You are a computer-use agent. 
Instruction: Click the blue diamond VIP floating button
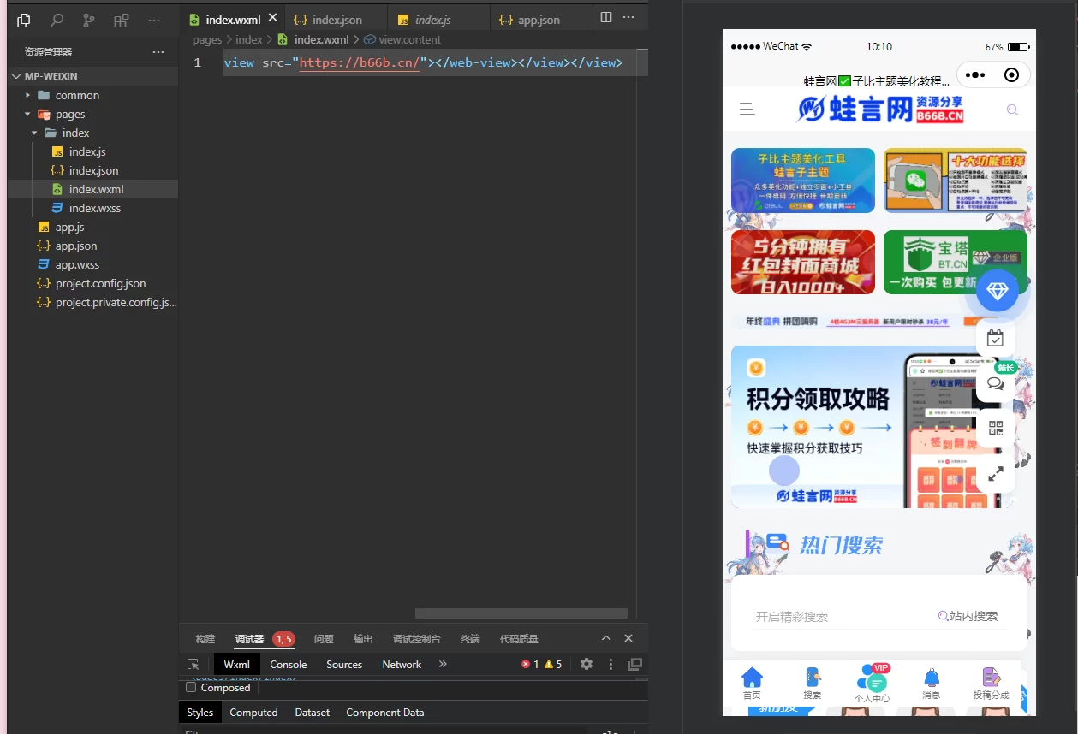998,291
